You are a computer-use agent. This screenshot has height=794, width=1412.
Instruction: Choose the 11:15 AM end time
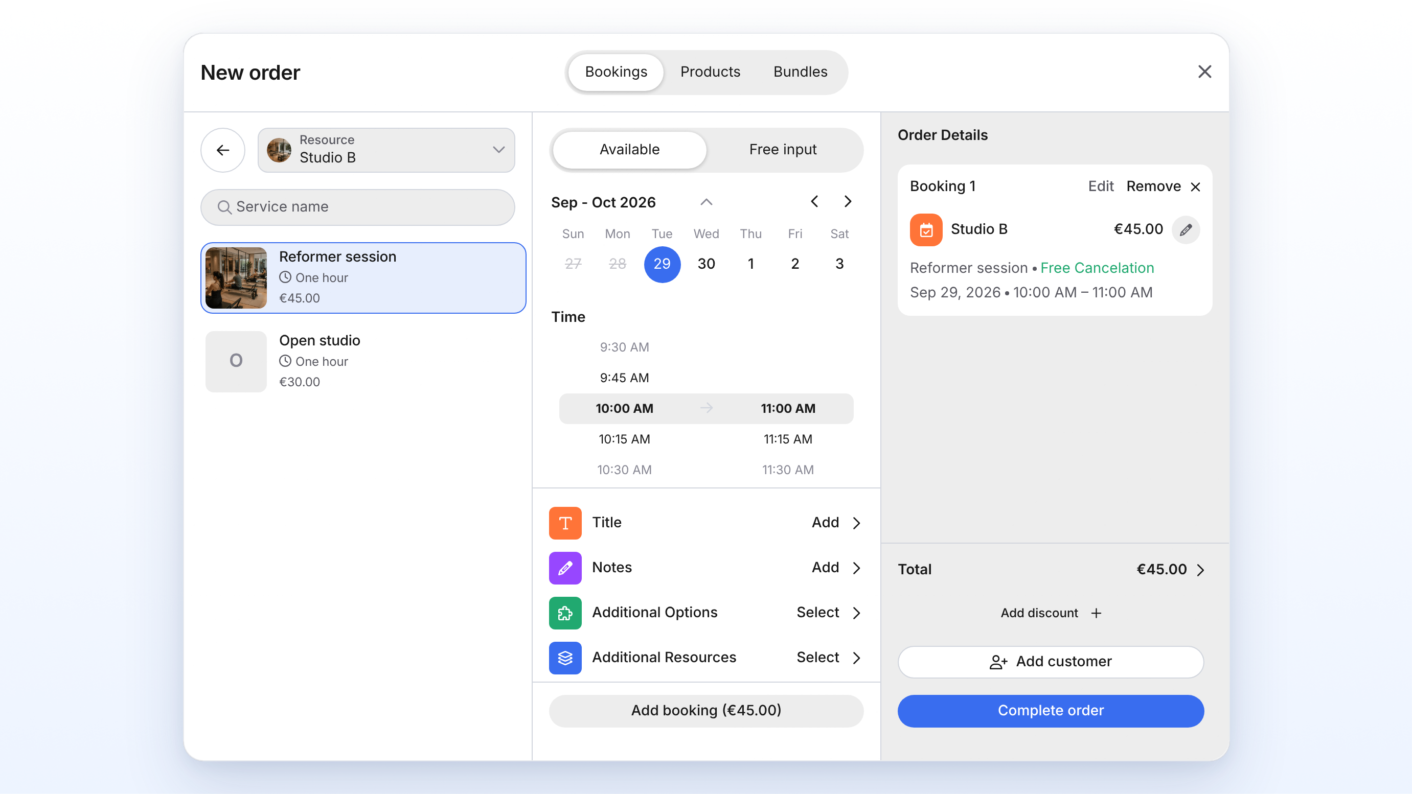click(788, 439)
